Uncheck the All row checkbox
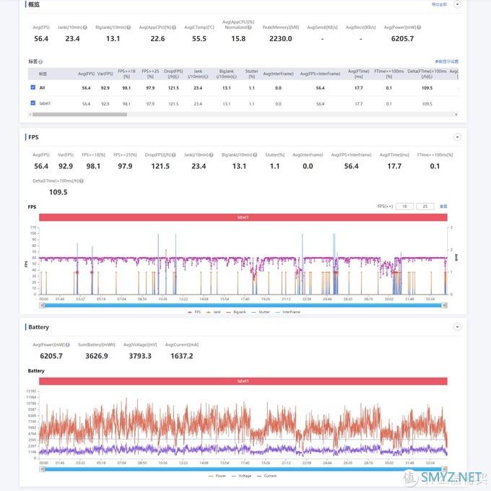The image size is (491, 491). pyautogui.click(x=33, y=87)
